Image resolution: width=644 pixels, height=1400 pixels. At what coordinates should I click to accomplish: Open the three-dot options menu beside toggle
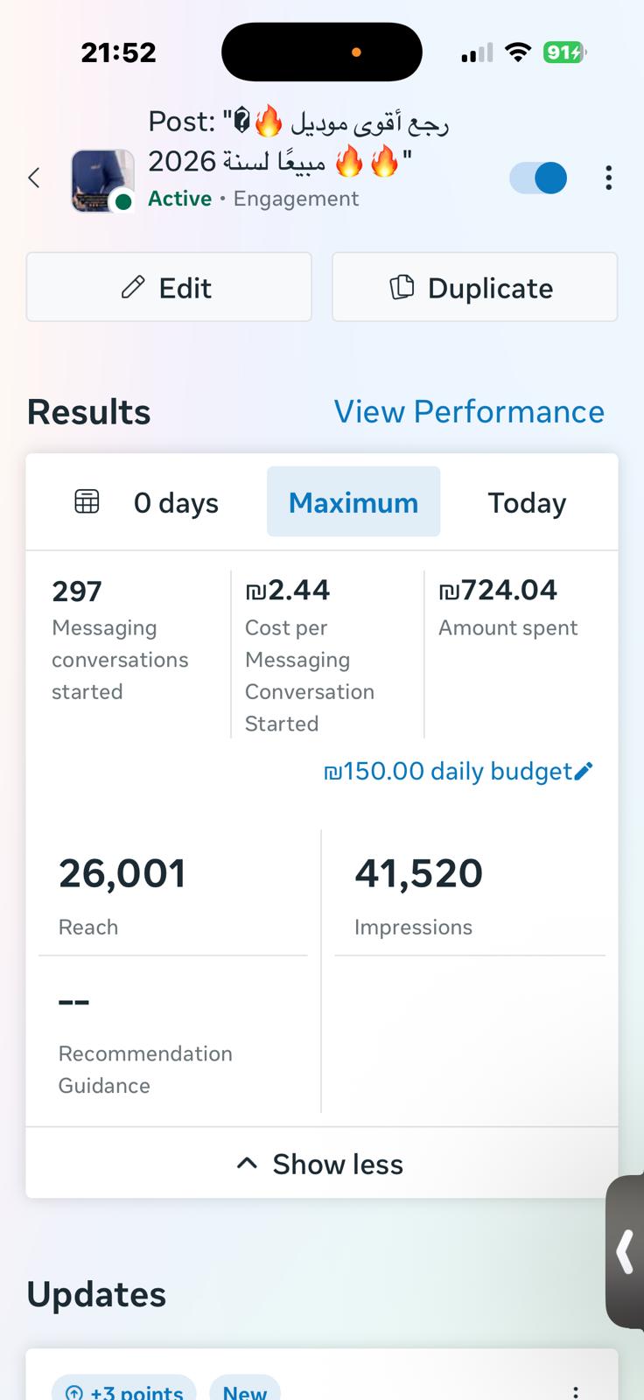[608, 178]
